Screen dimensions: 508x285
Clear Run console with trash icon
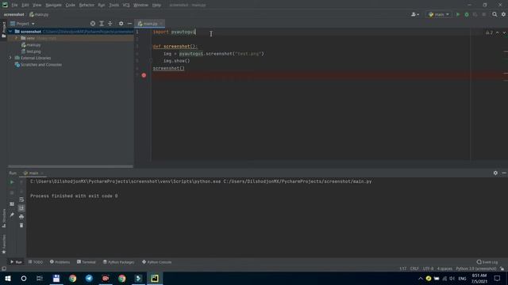(21, 225)
